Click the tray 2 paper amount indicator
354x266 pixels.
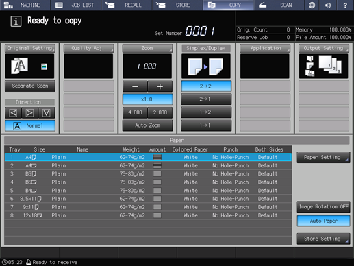click(x=157, y=165)
